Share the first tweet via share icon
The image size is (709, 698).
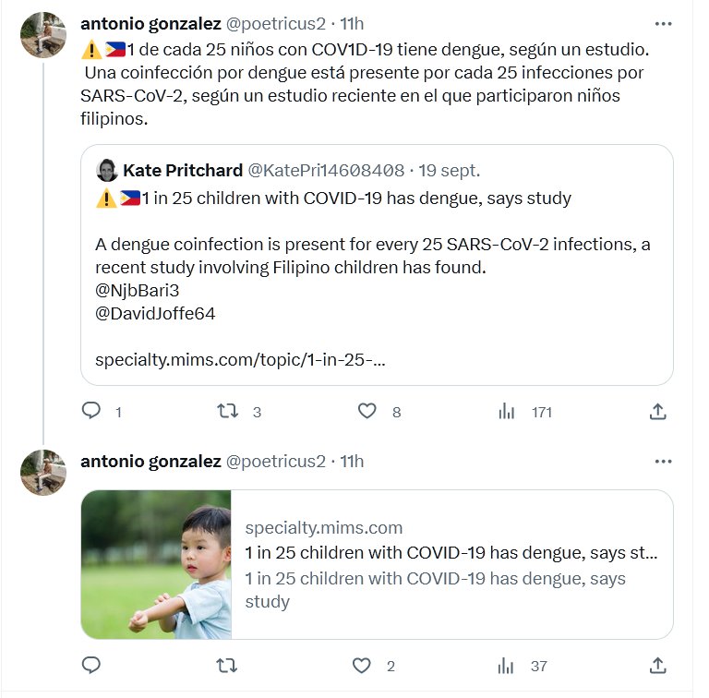[657, 411]
